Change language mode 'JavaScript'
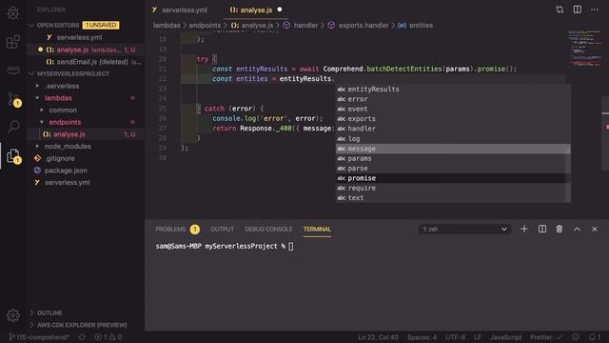This screenshot has width=609, height=343. coord(505,337)
